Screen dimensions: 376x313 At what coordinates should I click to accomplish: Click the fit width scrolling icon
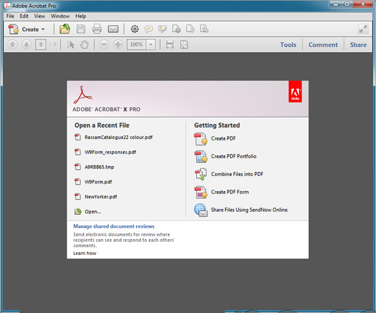pos(170,44)
